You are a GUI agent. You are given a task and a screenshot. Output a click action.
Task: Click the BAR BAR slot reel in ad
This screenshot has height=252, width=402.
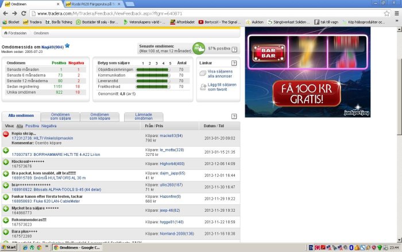268,53
